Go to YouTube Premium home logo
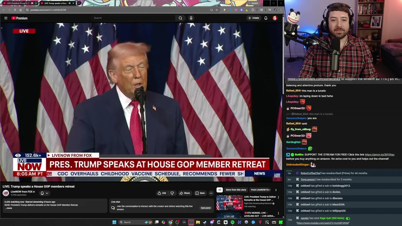This screenshot has height=226, width=402. (x=19, y=18)
